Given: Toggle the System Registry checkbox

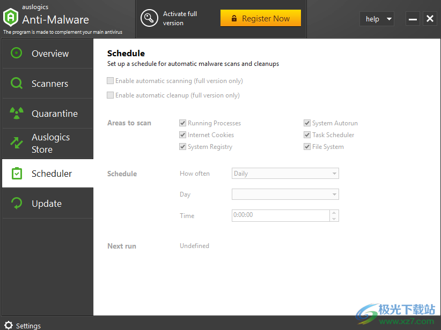Looking at the screenshot, I should [182, 147].
